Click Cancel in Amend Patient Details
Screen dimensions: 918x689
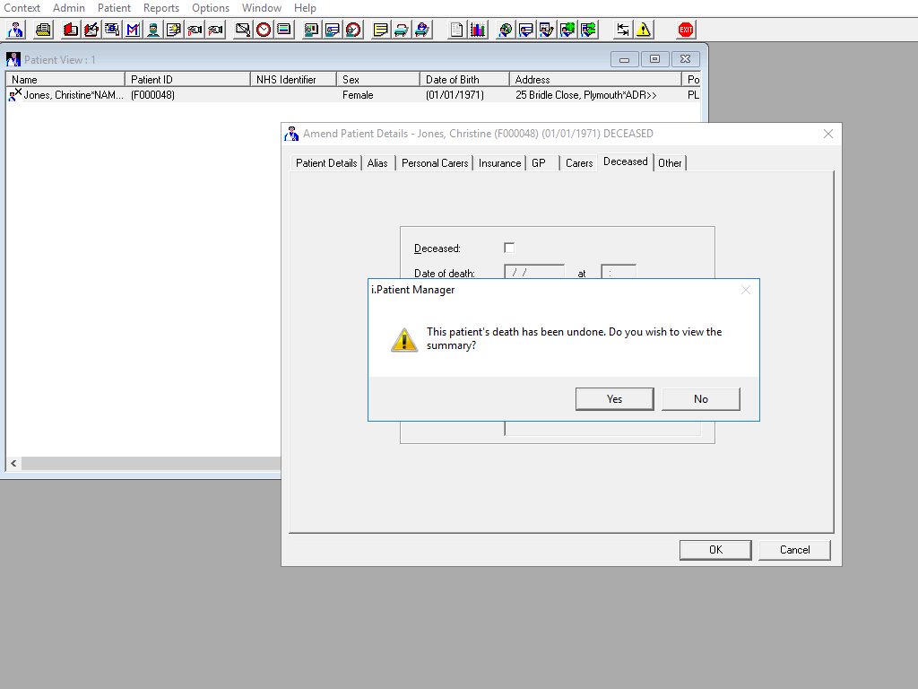coord(794,550)
